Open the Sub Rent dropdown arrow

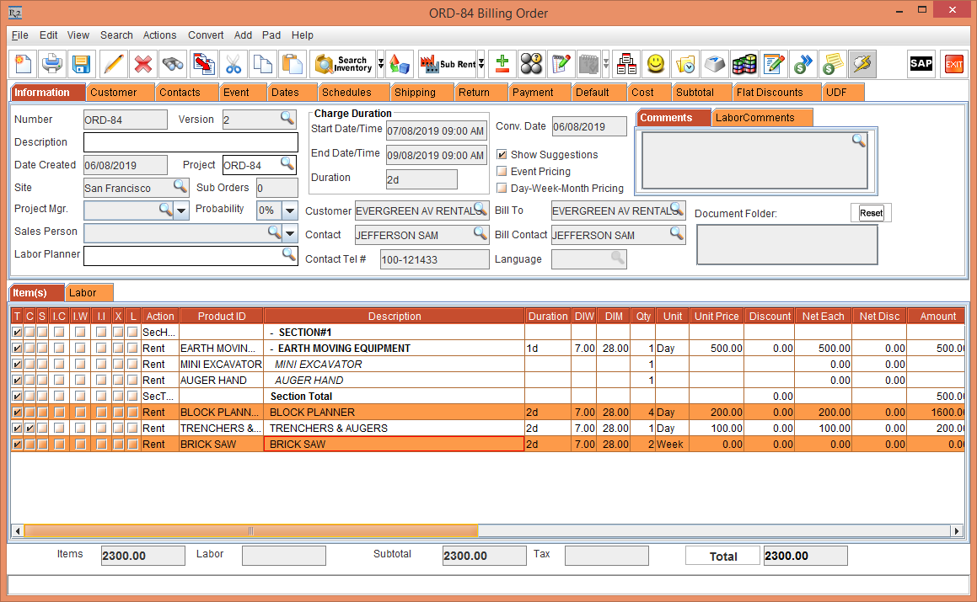[481, 64]
